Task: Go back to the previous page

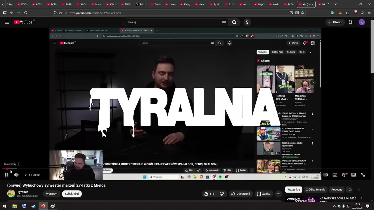Action: coord(12,13)
